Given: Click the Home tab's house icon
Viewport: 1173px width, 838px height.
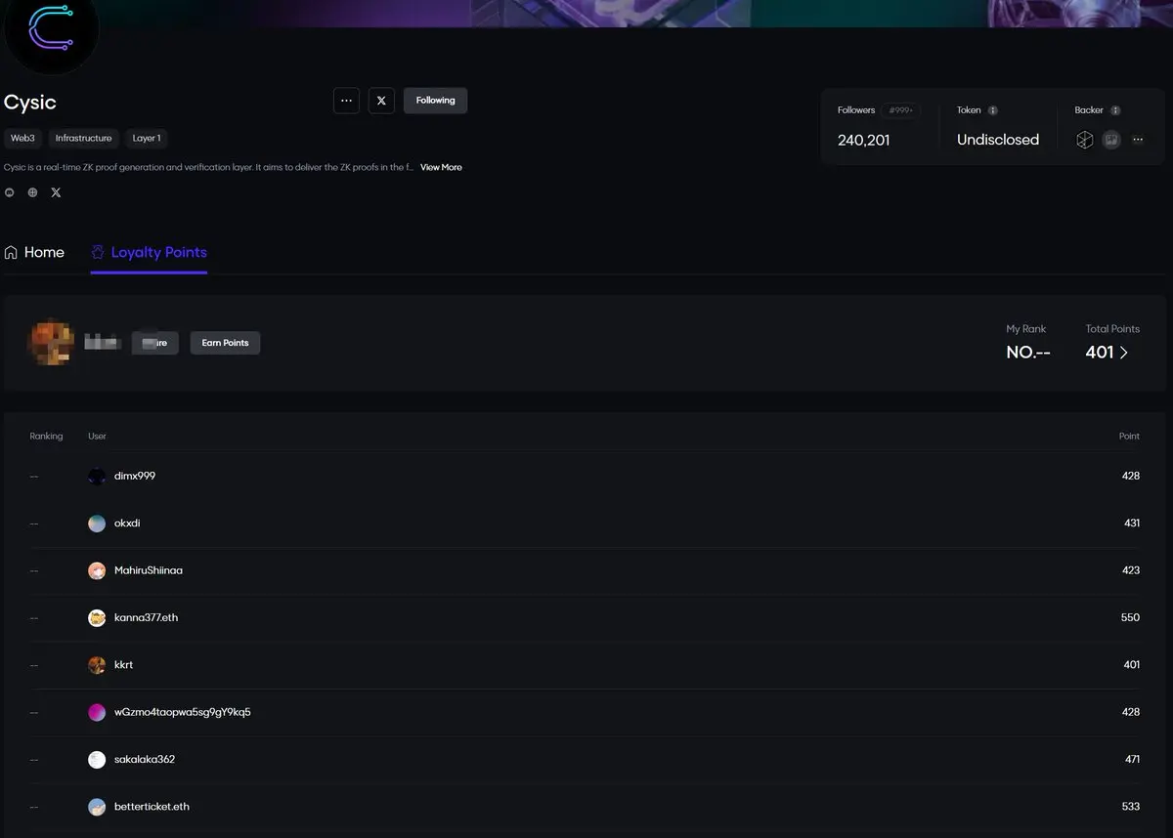Looking at the screenshot, I should click(x=11, y=252).
